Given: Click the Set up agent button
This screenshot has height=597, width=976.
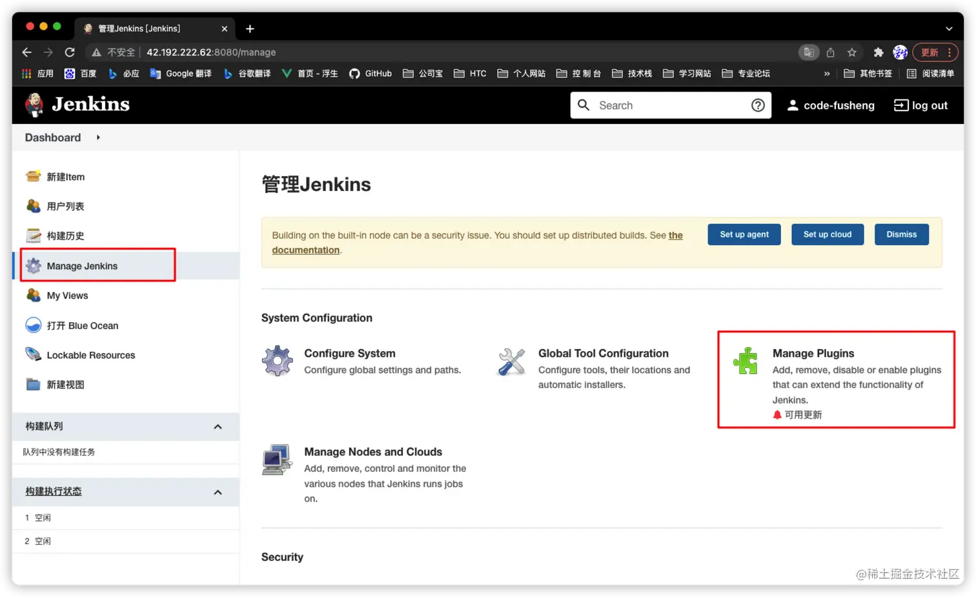Looking at the screenshot, I should [744, 234].
